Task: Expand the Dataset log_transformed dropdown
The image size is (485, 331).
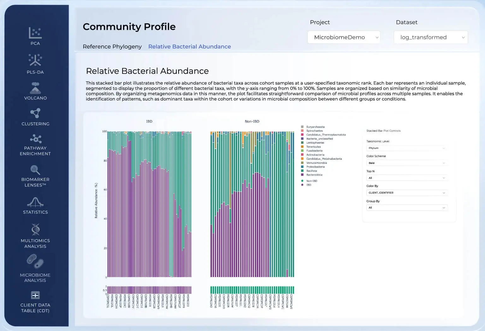Action: click(x=431, y=37)
